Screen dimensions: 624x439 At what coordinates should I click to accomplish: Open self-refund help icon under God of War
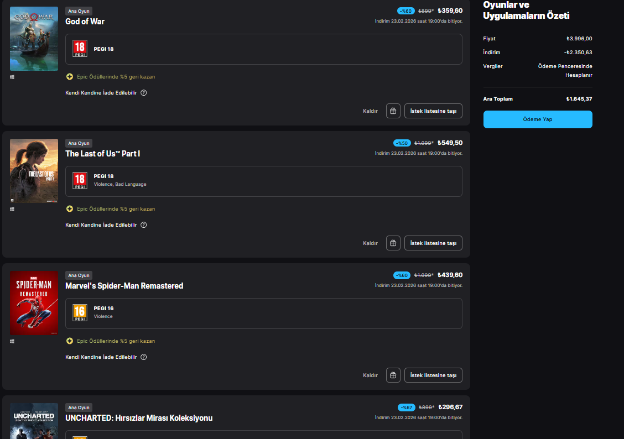pyautogui.click(x=144, y=93)
